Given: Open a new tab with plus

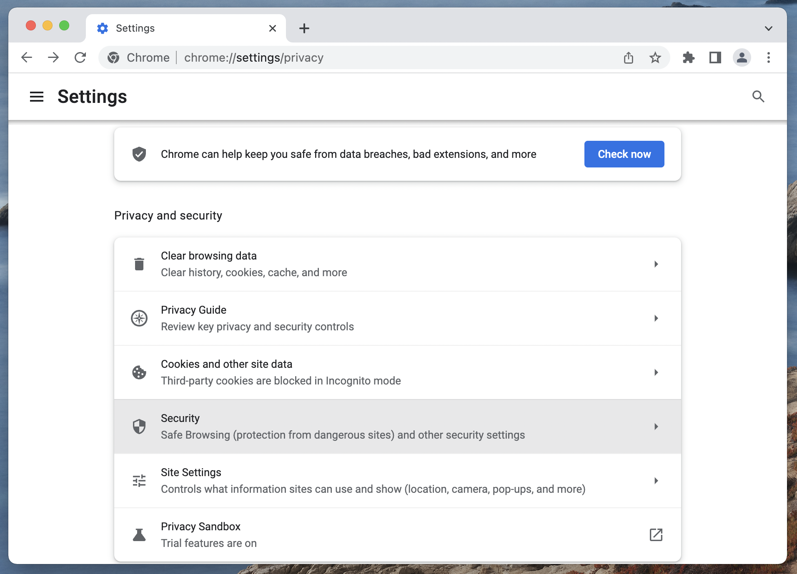Looking at the screenshot, I should point(304,28).
